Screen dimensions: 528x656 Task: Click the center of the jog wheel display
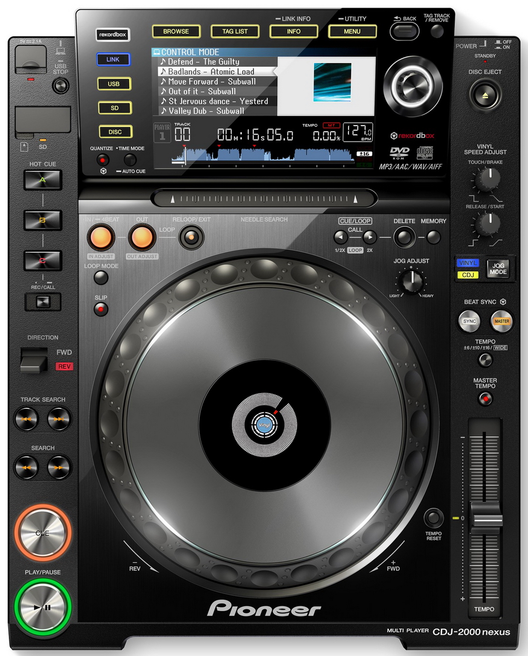[x=264, y=425]
